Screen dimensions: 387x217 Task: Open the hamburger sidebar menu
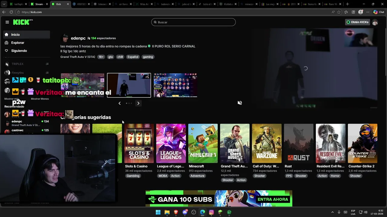pos(7,22)
